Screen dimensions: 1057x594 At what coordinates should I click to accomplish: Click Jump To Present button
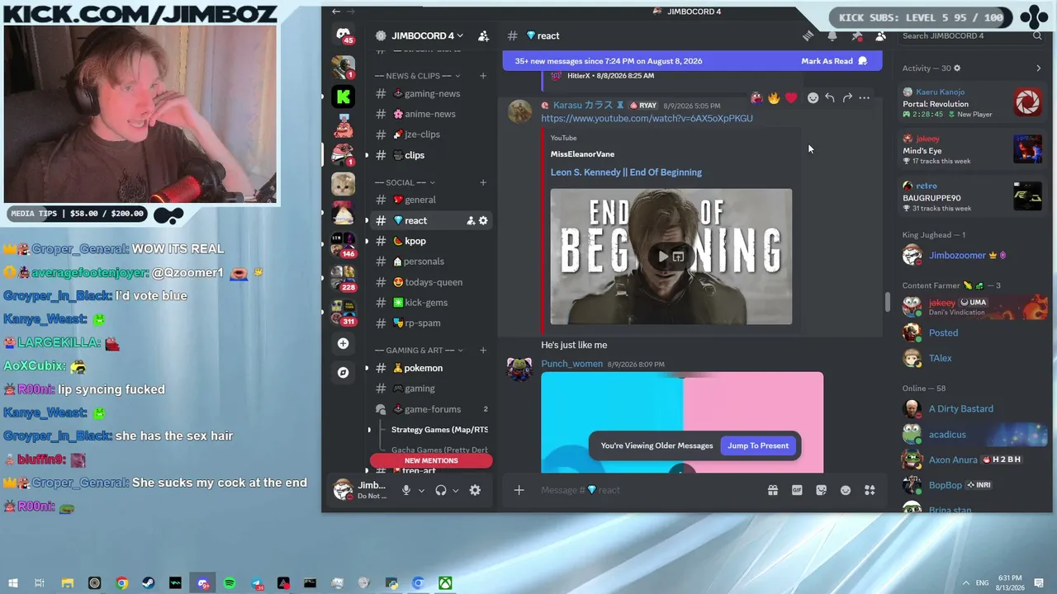click(758, 445)
